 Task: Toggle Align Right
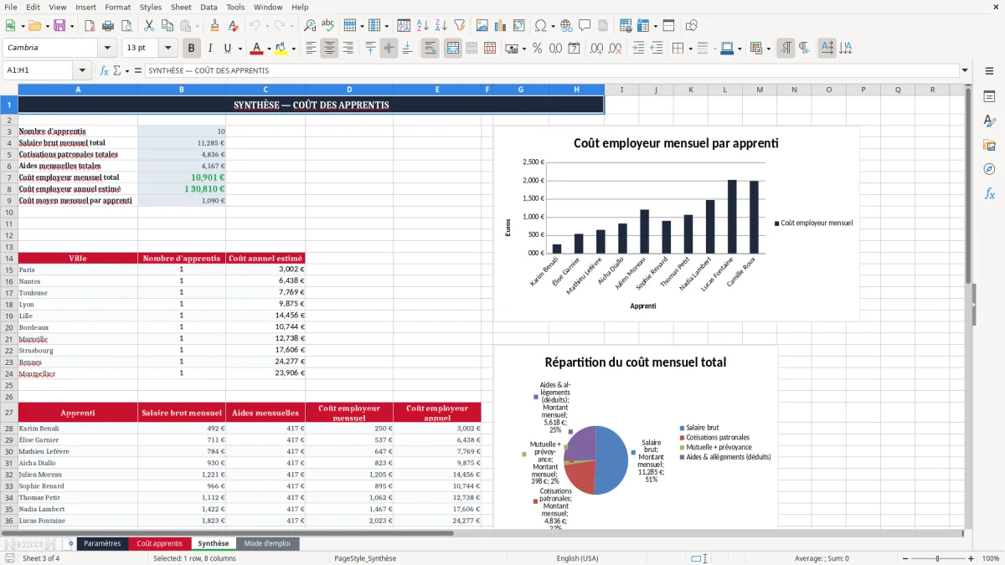coord(348,49)
